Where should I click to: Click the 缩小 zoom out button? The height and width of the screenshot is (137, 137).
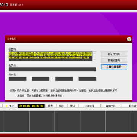[62, 106]
